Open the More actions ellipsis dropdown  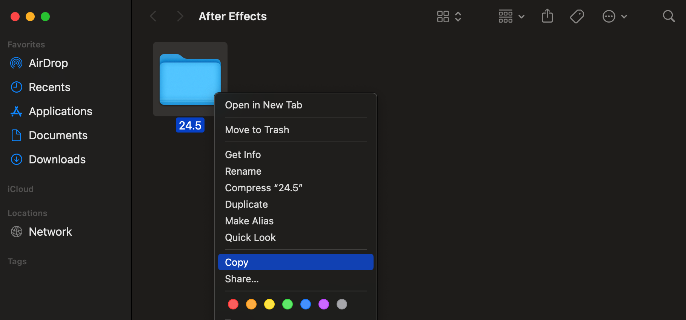[615, 16]
